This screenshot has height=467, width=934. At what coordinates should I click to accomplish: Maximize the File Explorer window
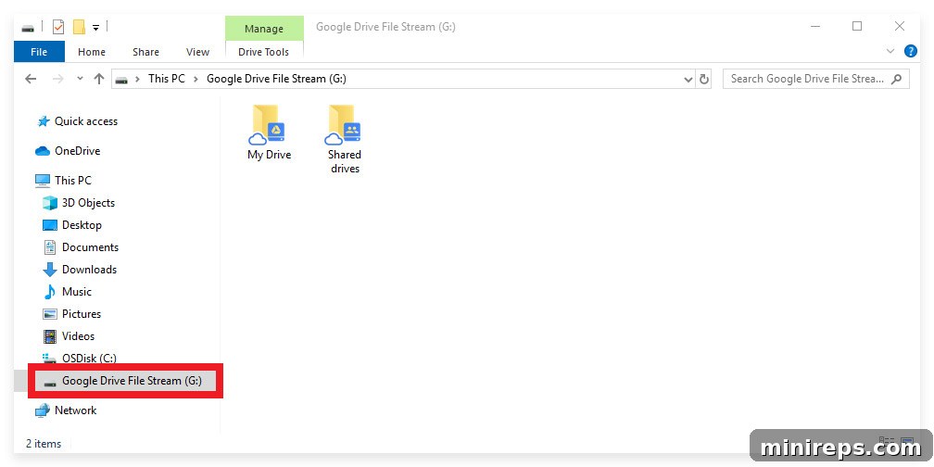(856, 26)
